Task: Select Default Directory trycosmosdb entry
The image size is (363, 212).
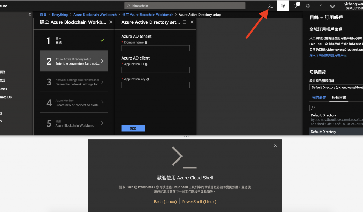Action: (336, 119)
